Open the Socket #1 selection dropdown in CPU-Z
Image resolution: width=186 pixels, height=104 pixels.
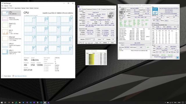(90, 39)
